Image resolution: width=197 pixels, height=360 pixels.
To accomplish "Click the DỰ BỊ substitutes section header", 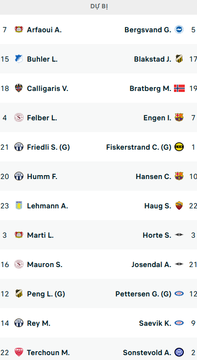I will point(99,7).
